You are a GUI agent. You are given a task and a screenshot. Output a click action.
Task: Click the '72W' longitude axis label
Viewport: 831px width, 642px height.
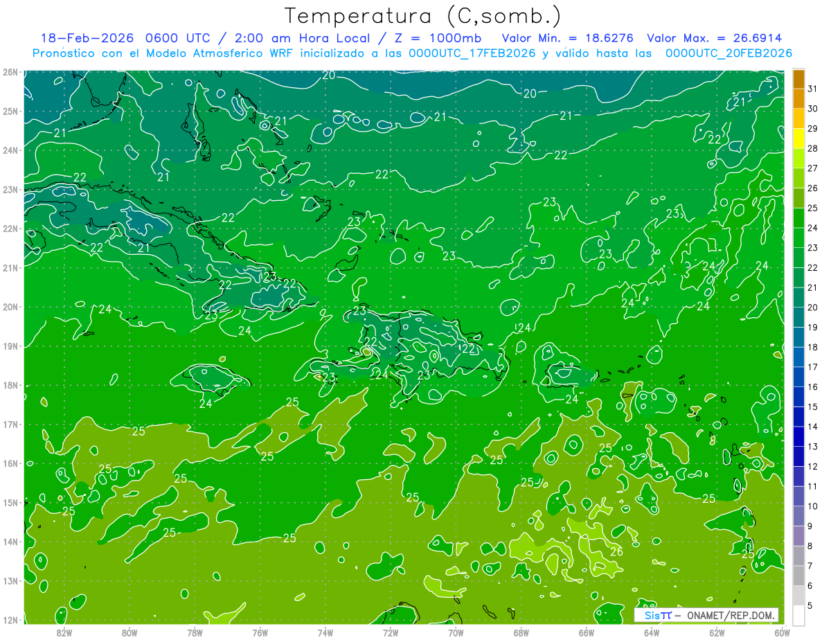click(391, 632)
